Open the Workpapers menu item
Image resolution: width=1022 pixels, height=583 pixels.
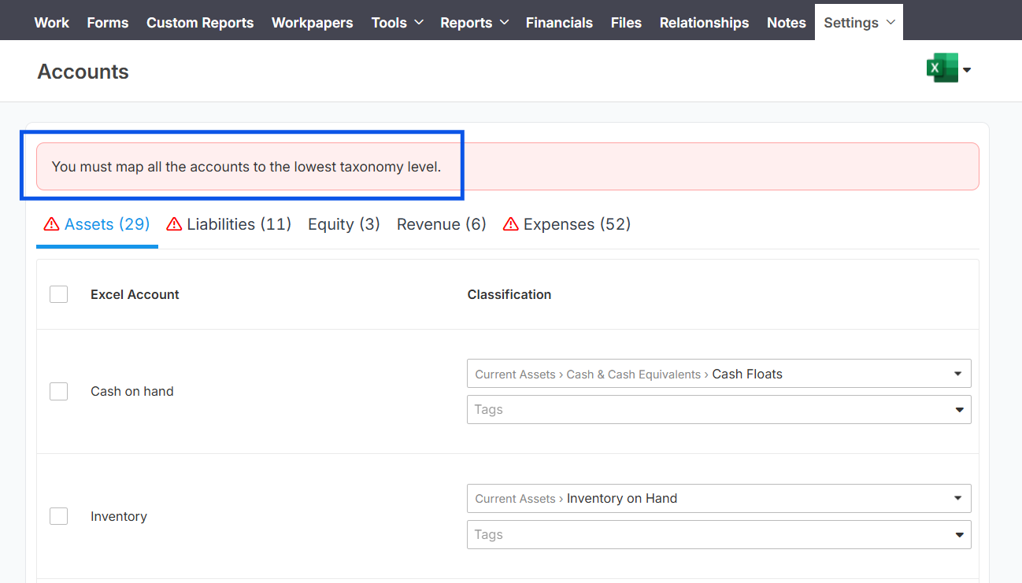click(313, 23)
